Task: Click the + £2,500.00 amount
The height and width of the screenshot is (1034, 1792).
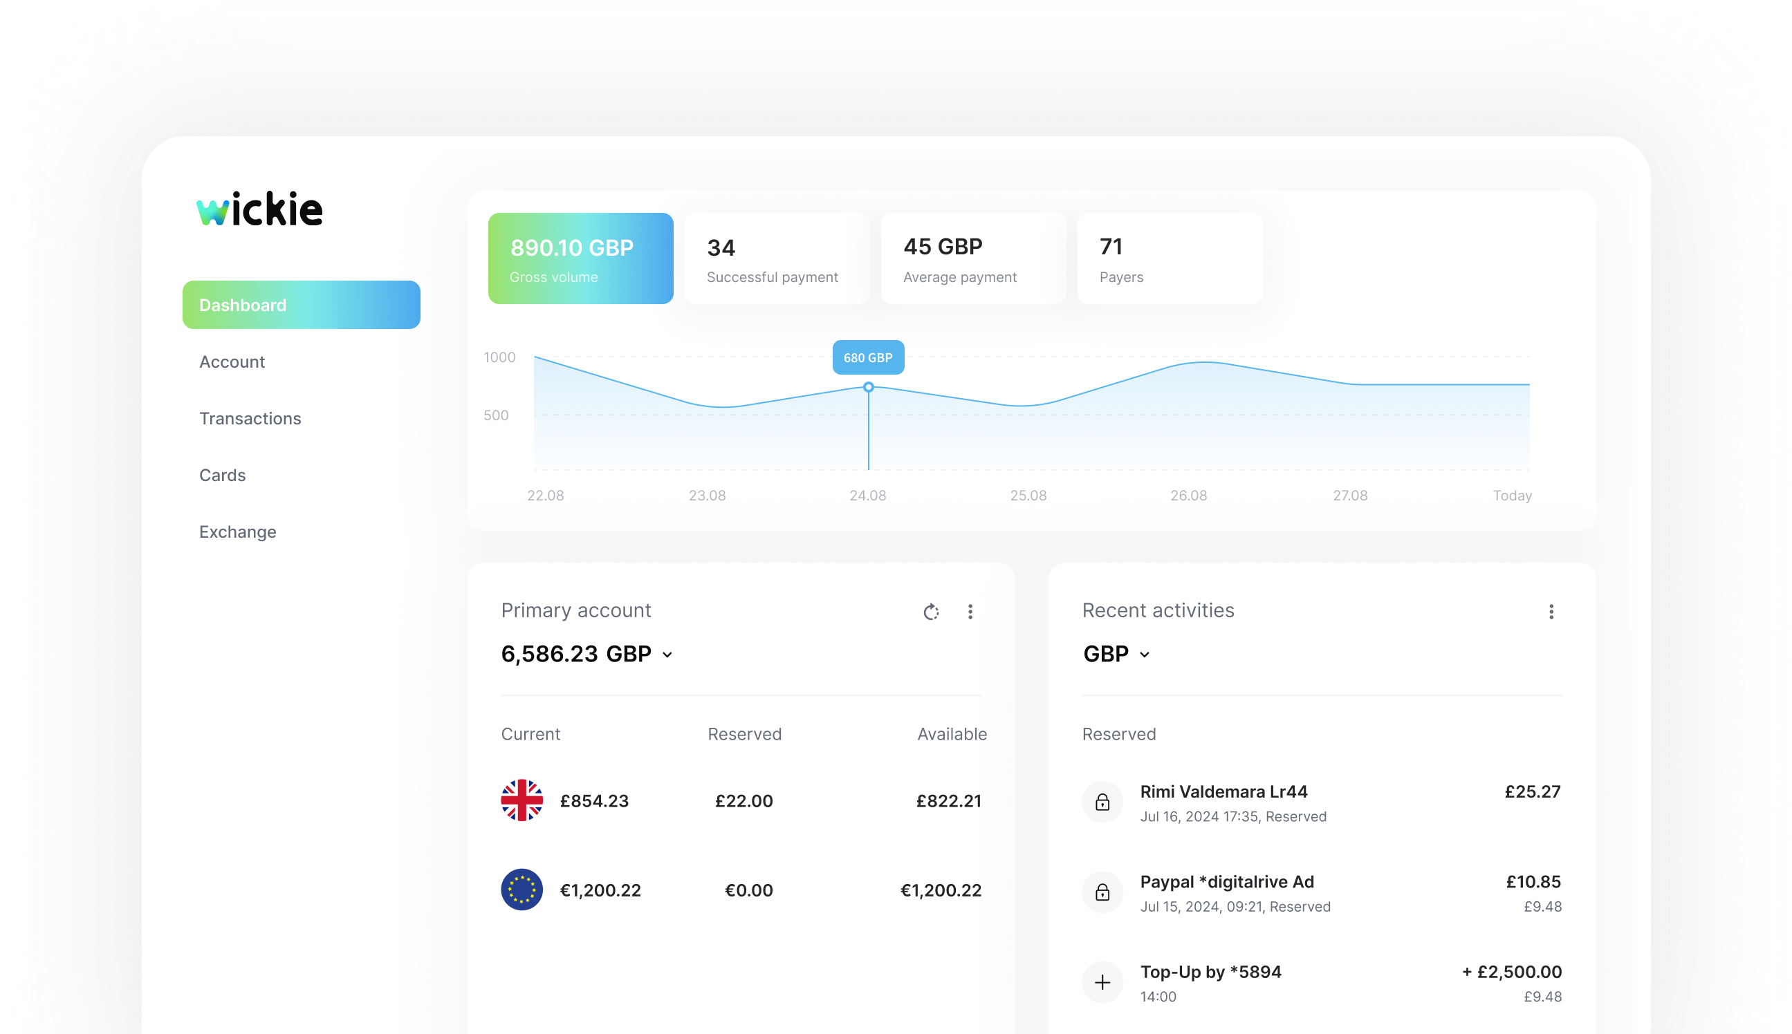Action: point(1511,972)
